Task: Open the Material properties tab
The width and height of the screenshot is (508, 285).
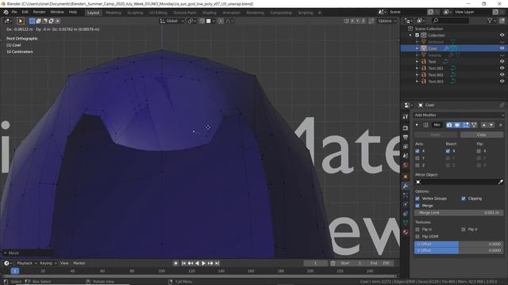Action: coord(406,232)
